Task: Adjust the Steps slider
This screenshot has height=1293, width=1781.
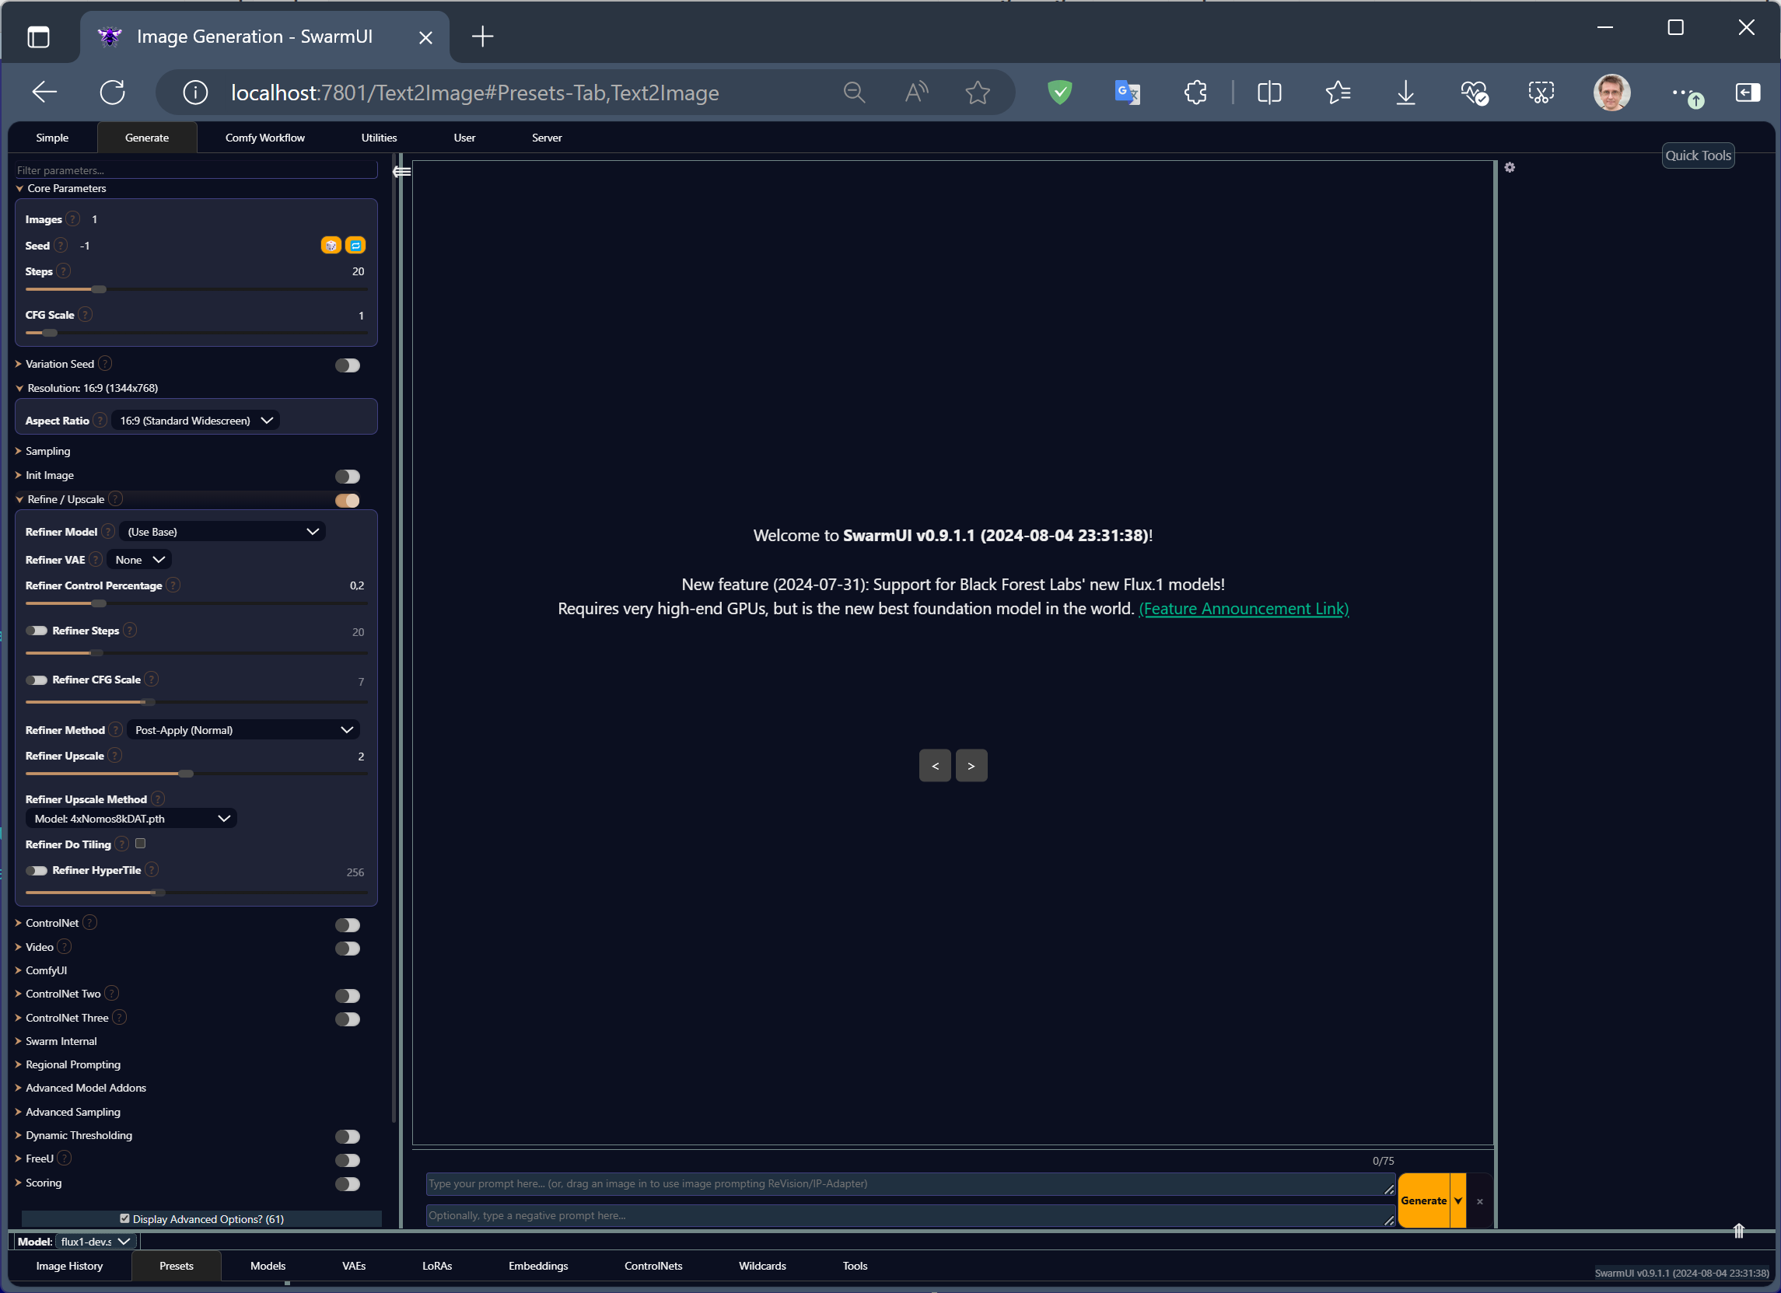Action: pos(196,290)
